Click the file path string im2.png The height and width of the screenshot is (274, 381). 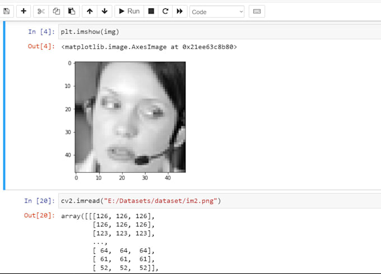point(200,201)
